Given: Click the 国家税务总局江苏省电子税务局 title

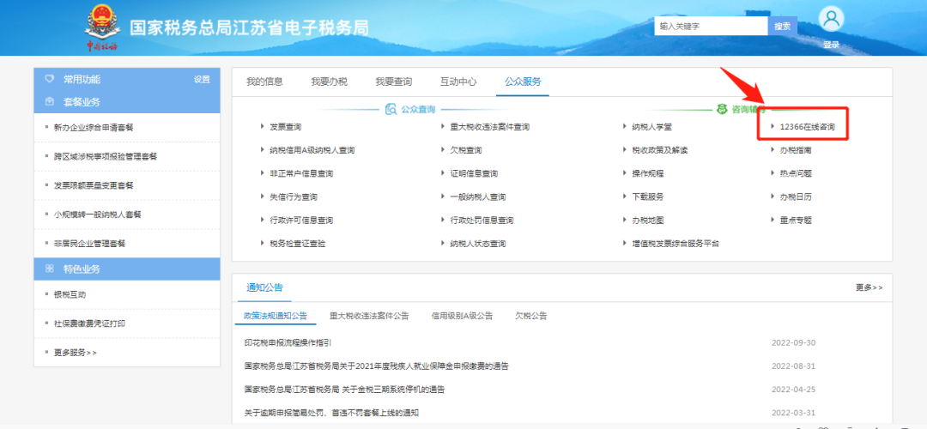Looking at the screenshot, I should (x=250, y=28).
